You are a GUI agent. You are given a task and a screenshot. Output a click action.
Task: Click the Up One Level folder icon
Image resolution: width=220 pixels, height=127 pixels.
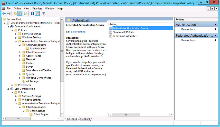pyautogui.click(x=15, y=14)
